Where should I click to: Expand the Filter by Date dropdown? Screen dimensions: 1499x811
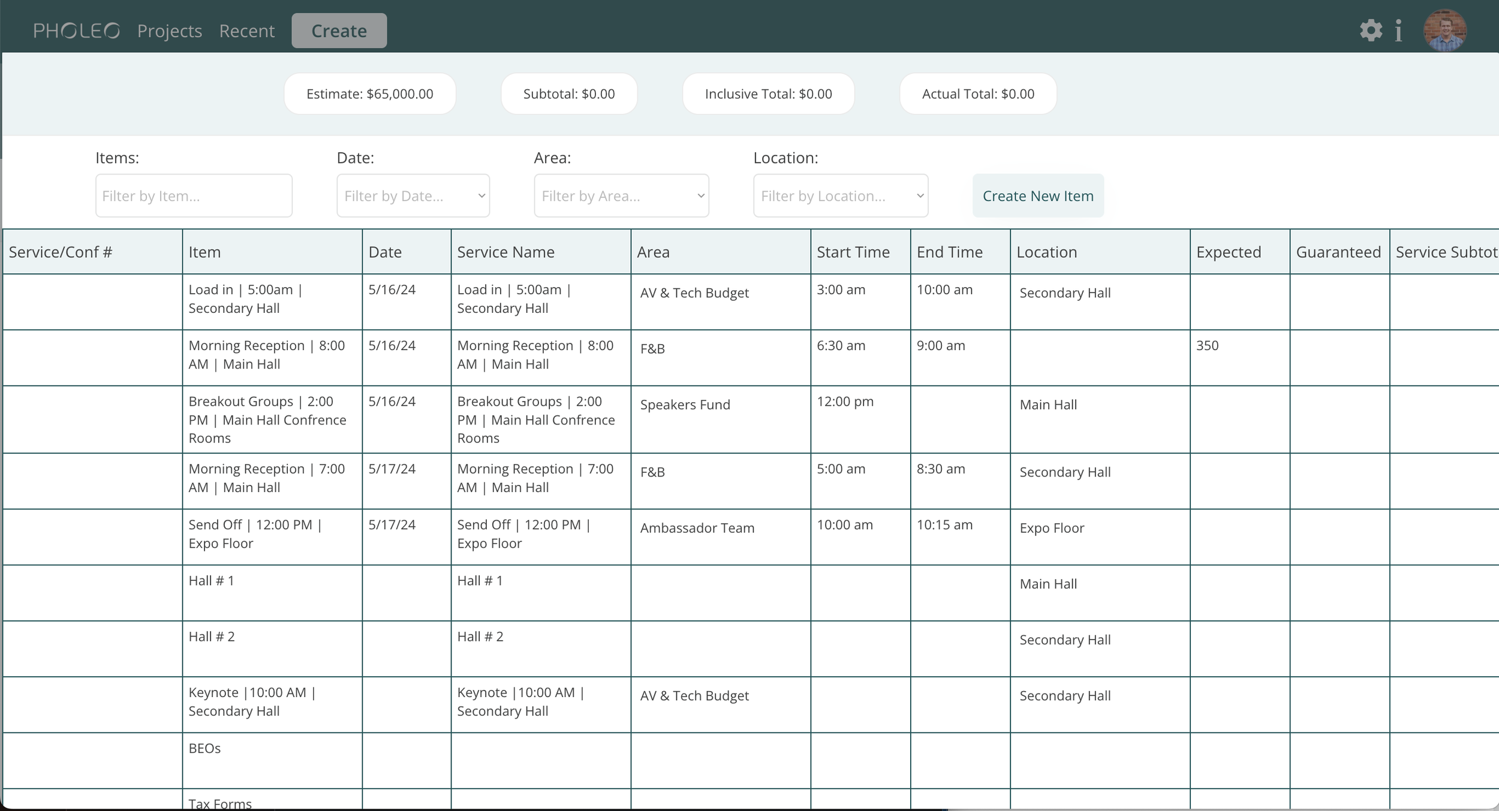click(413, 195)
